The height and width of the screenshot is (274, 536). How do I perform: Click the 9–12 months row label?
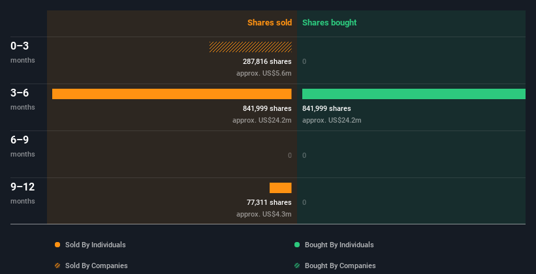pyautogui.click(x=22, y=187)
